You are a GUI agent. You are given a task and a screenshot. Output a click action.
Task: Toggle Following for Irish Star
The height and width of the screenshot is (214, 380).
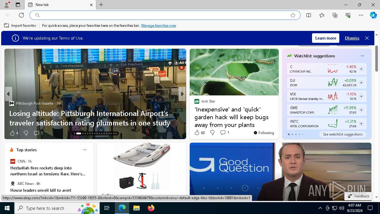[264, 133]
